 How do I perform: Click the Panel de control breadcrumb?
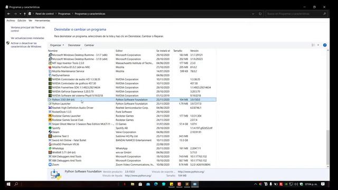(x=44, y=14)
